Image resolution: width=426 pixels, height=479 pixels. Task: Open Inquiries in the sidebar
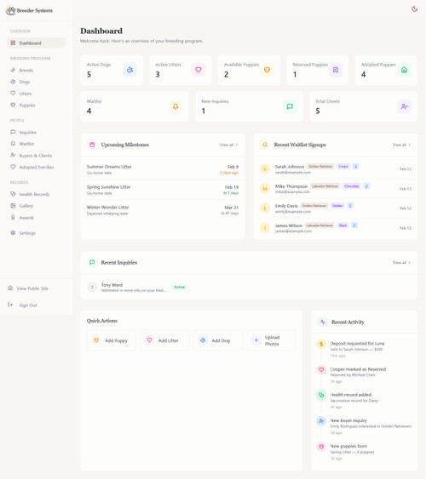36,132
